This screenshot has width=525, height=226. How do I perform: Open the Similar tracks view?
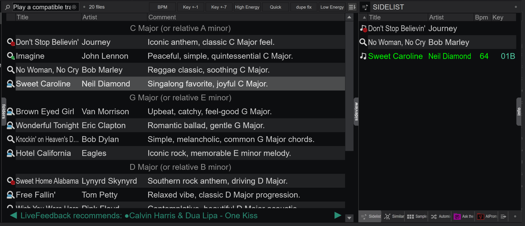pos(394,216)
